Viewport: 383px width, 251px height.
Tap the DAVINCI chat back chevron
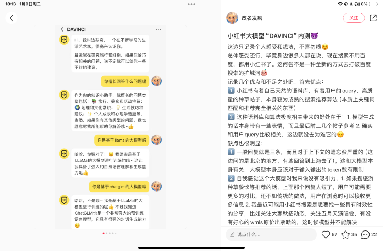tap(62, 29)
